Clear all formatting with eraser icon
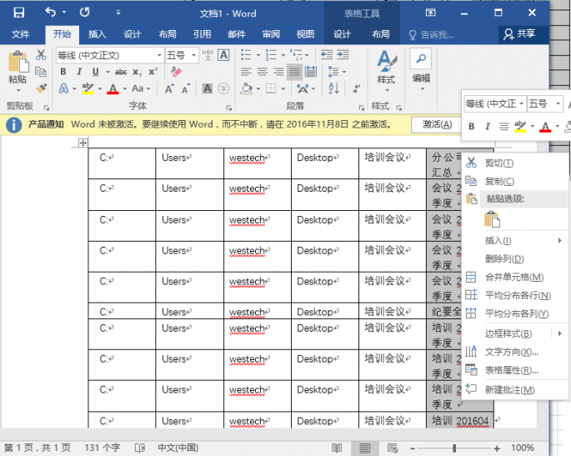 coord(176,72)
